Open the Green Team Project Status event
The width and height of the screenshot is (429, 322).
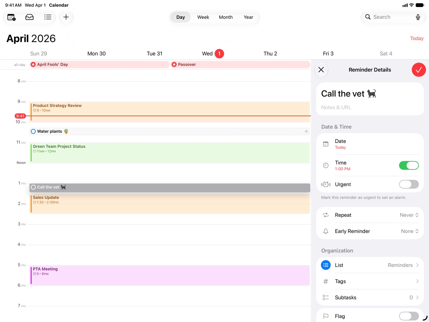pyautogui.click(x=170, y=153)
